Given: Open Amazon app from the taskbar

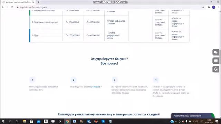Looking at the screenshot, I should pyautogui.click(x=46, y=121).
